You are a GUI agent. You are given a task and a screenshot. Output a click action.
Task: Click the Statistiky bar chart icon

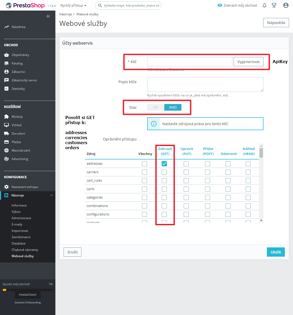coord(6,89)
